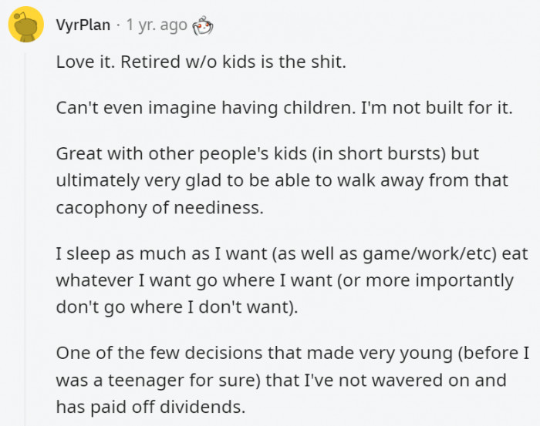Click the line 'ultimately very glad to be able'
Screen dimensions: 540x426
(282, 180)
